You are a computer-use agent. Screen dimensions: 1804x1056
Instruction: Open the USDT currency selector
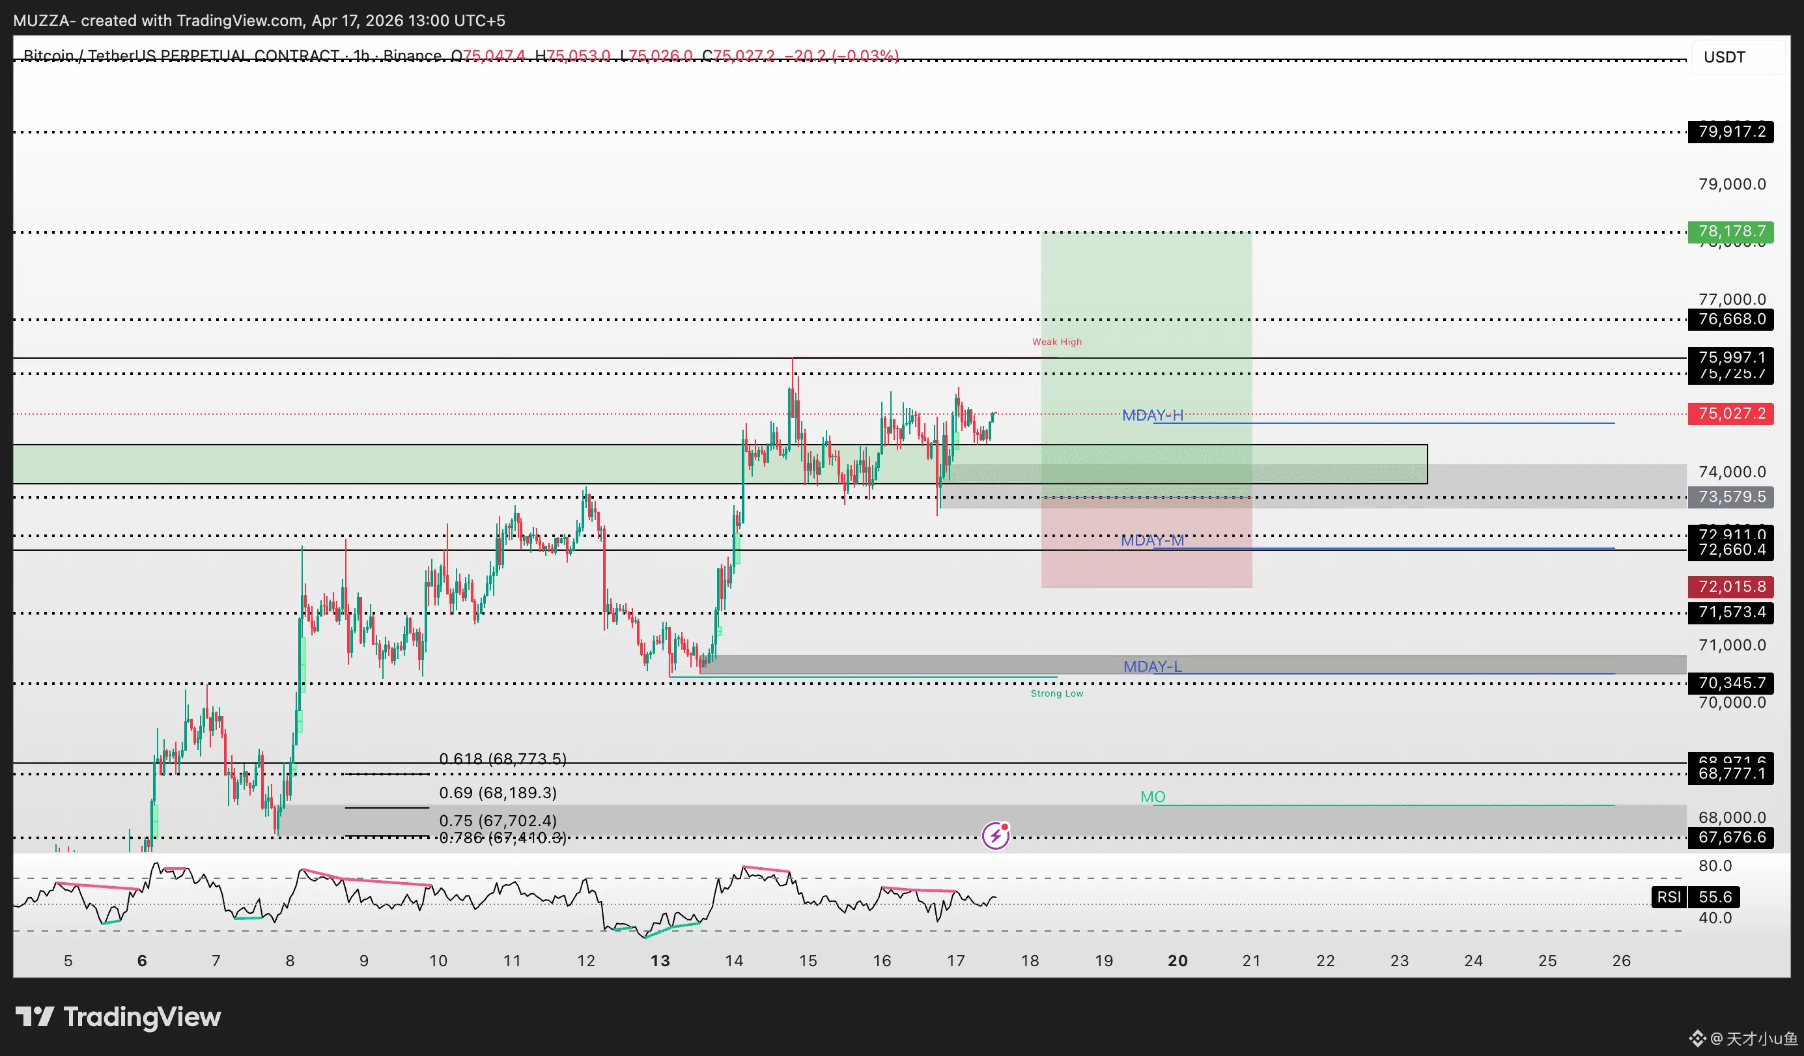pyautogui.click(x=1724, y=57)
